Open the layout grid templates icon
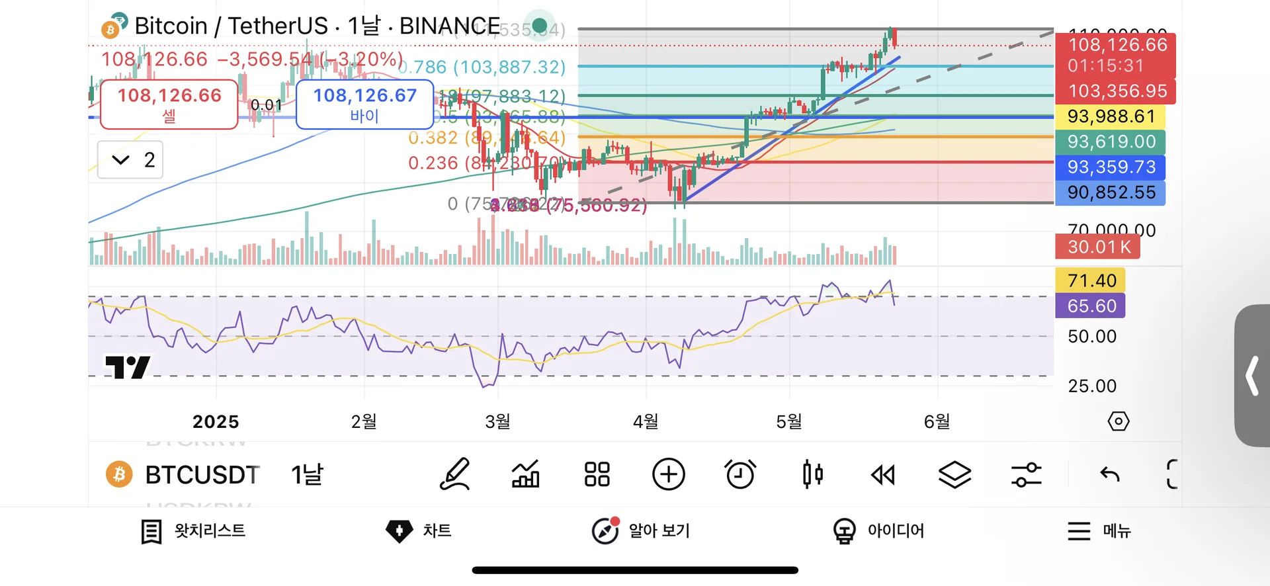The height and width of the screenshot is (586, 1270). coord(597,474)
